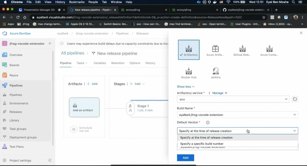Click the Add an artifact card
The image size is (307, 166).
(x=84, y=107)
